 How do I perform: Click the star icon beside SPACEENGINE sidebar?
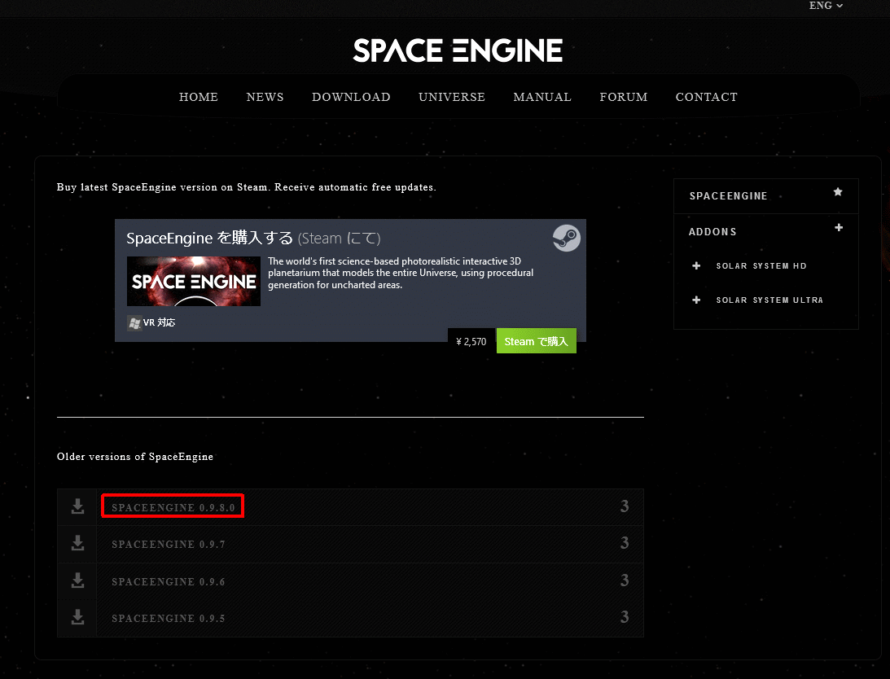838,192
